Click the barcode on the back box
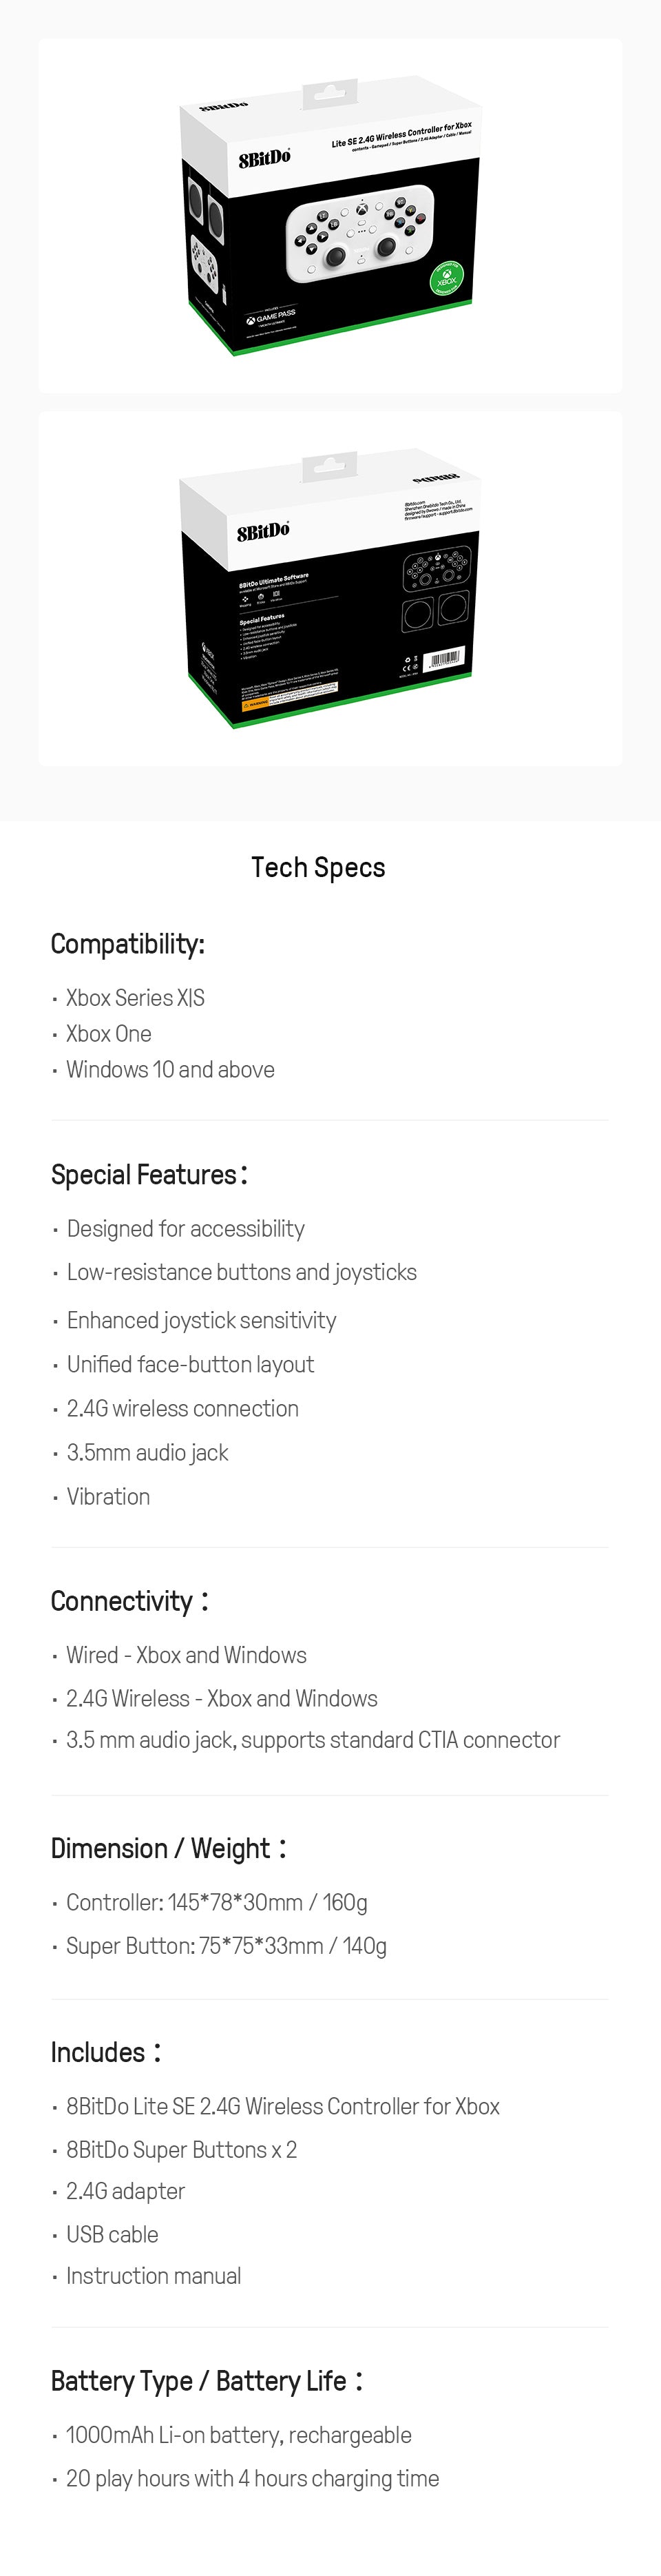 click(444, 659)
